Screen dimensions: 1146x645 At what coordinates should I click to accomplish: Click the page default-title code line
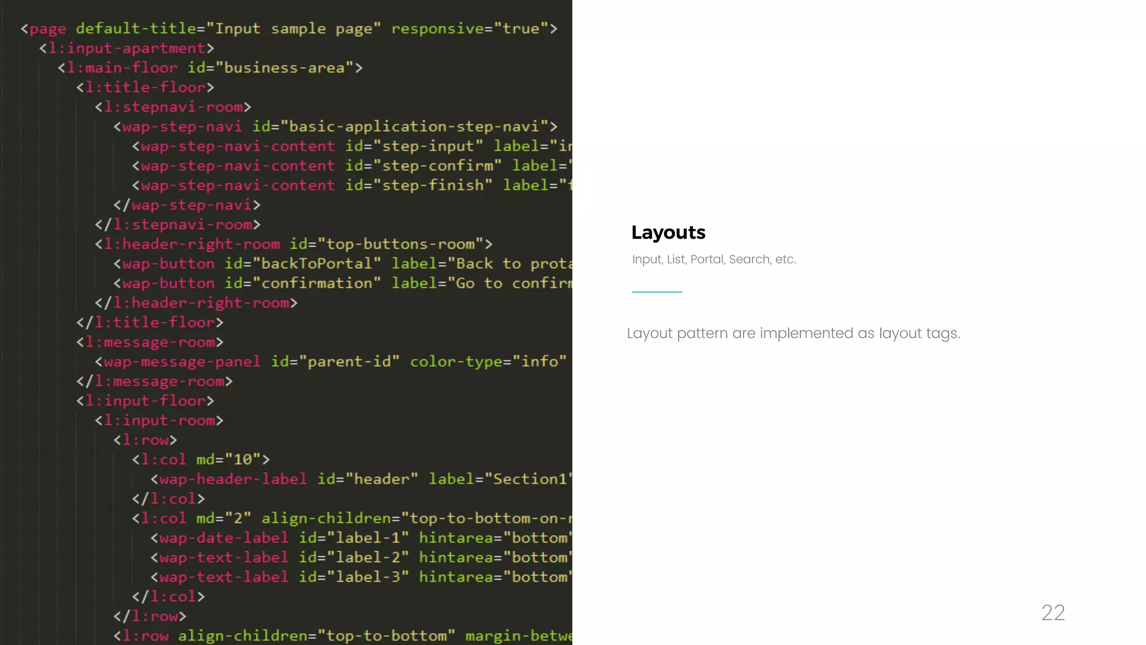tap(289, 29)
